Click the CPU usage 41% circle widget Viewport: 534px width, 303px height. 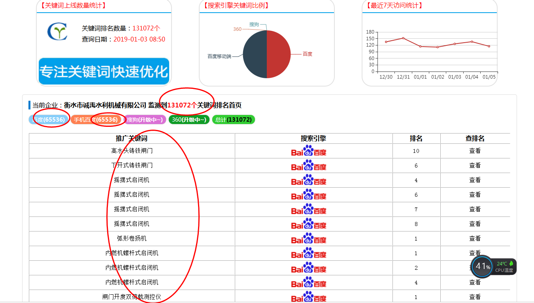tap(482, 266)
